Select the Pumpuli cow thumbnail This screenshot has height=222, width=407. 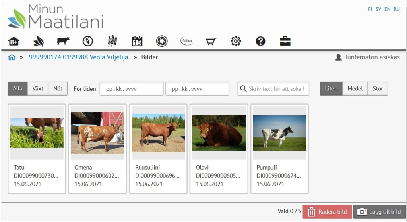pyautogui.click(x=279, y=149)
